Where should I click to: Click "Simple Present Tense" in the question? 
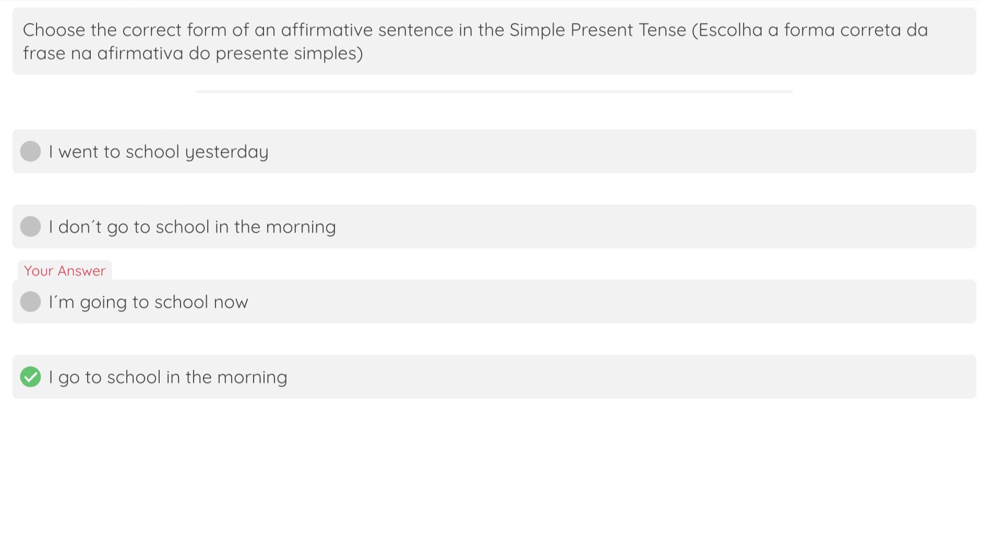[x=597, y=30]
